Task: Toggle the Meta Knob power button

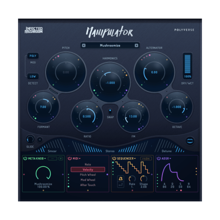Action: tap(25, 158)
